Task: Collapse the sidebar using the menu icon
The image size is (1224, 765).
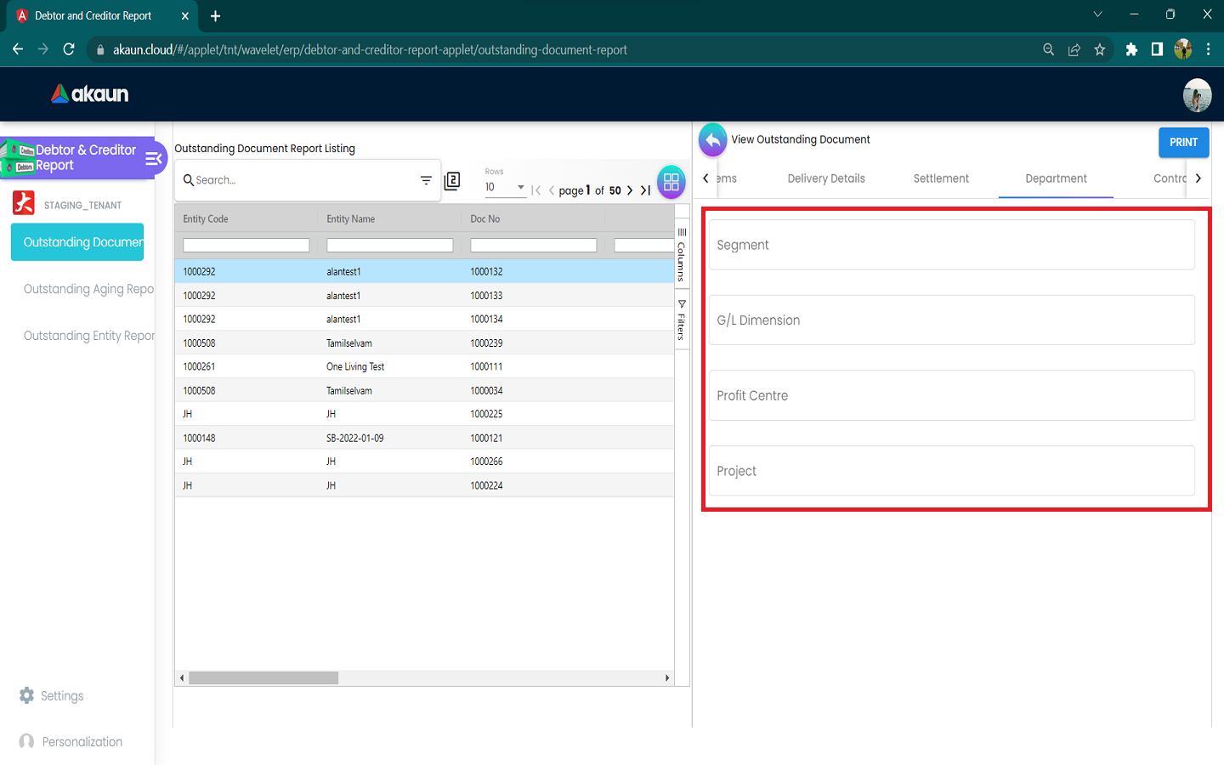Action: 154,158
